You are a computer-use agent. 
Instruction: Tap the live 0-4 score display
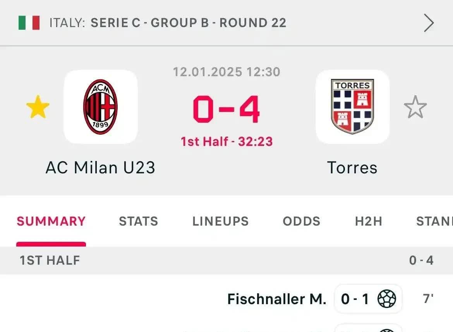click(226, 110)
